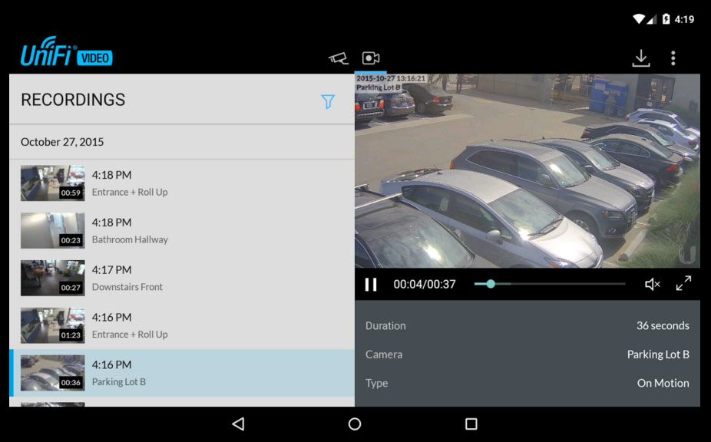Tap the battery status icon
This screenshot has width=711, height=442.
pyautogui.click(x=666, y=19)
